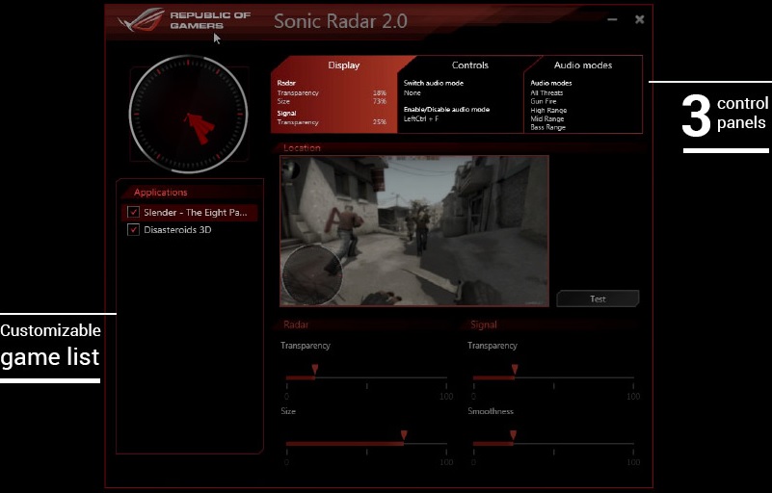Minimize the Sonic Radar window
Image resolution: width=772 pixels, height=493 pixels.
[612, 19]
